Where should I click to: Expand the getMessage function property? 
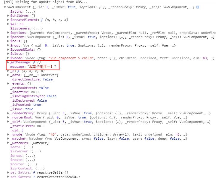pos(8,62)
